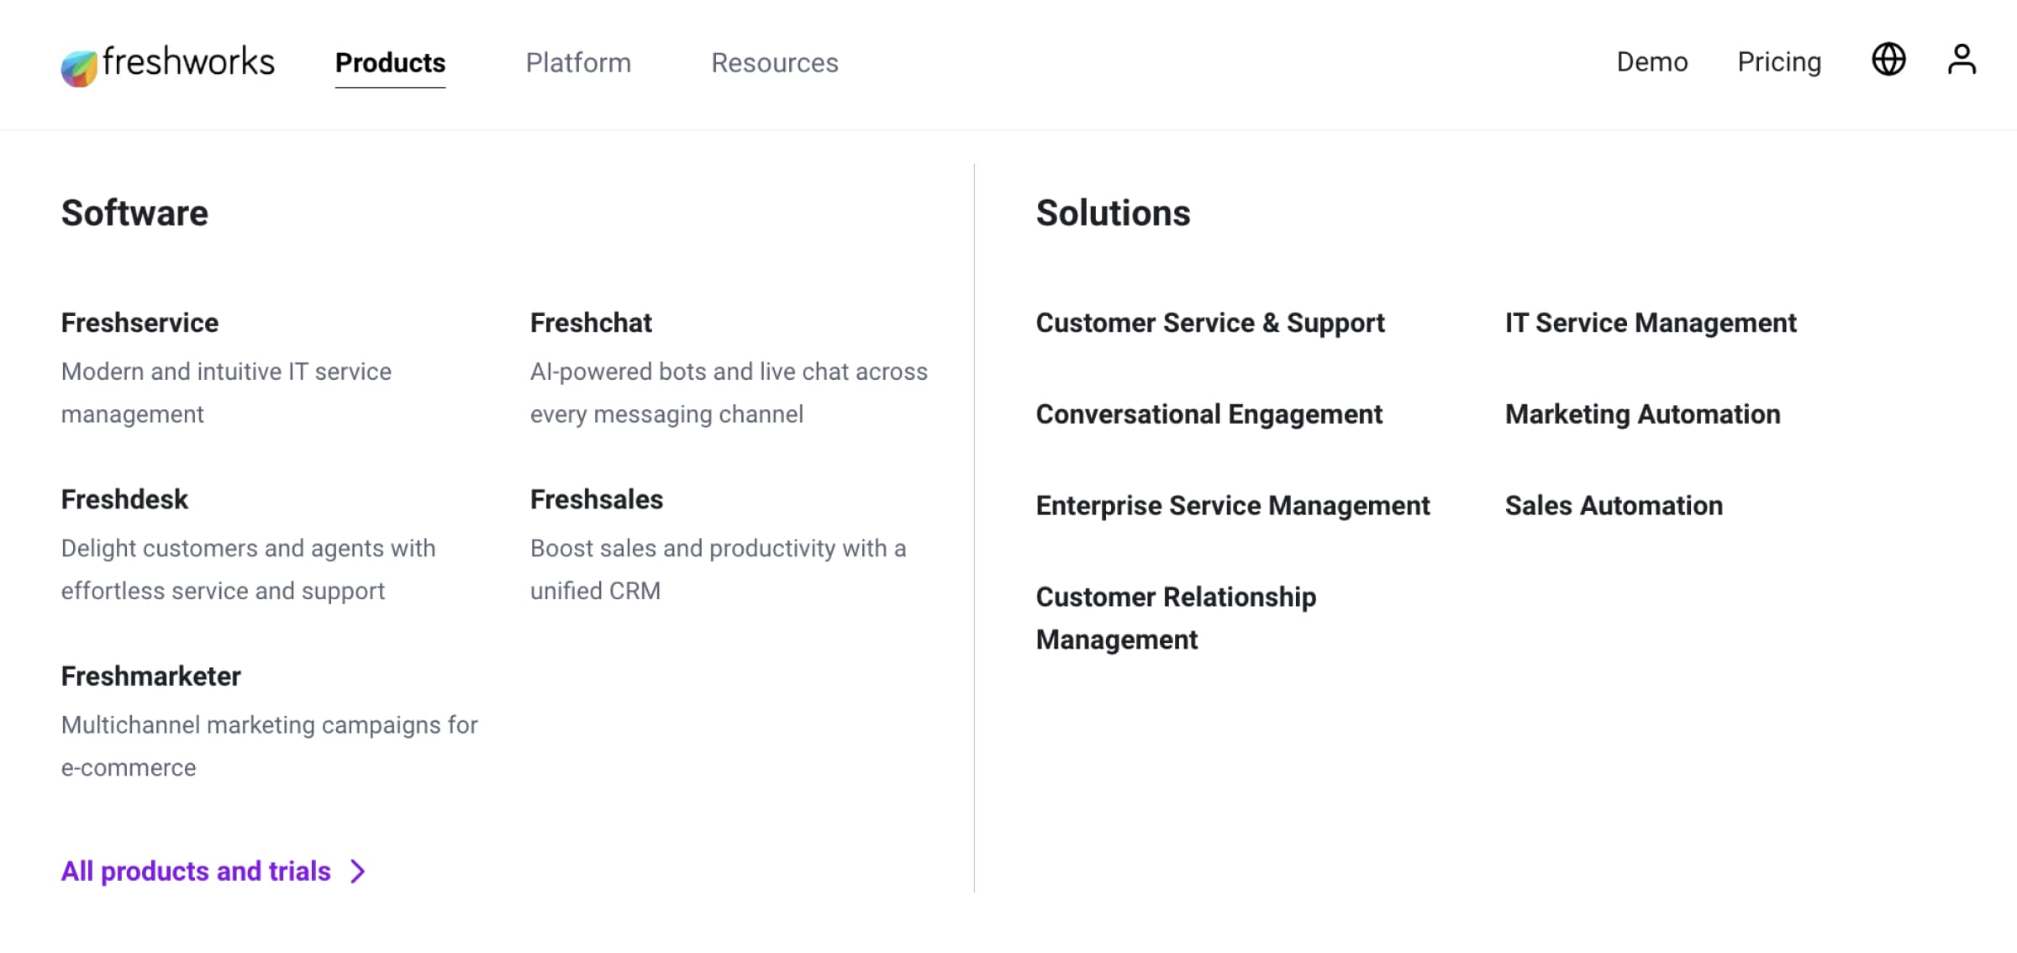Select Freshservice under Software
Viewport: 2017px width, 953px height.
pyautogui.click(x=140, y=322)
